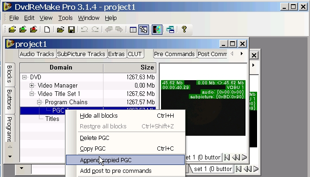The height and width of the screenshot is (177, 310).
Task: Open the Tools menu
Action: click(x=65, y=18)
